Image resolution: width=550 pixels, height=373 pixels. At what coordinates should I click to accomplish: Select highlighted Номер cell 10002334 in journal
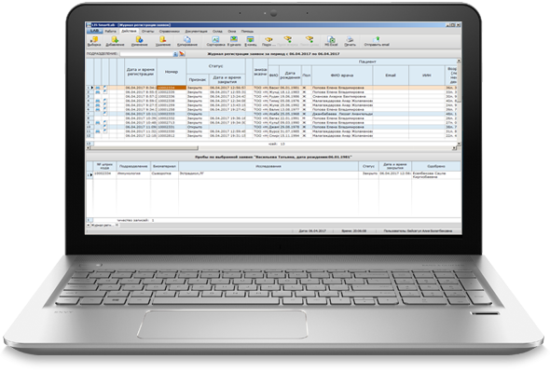[x=172, y=88]
